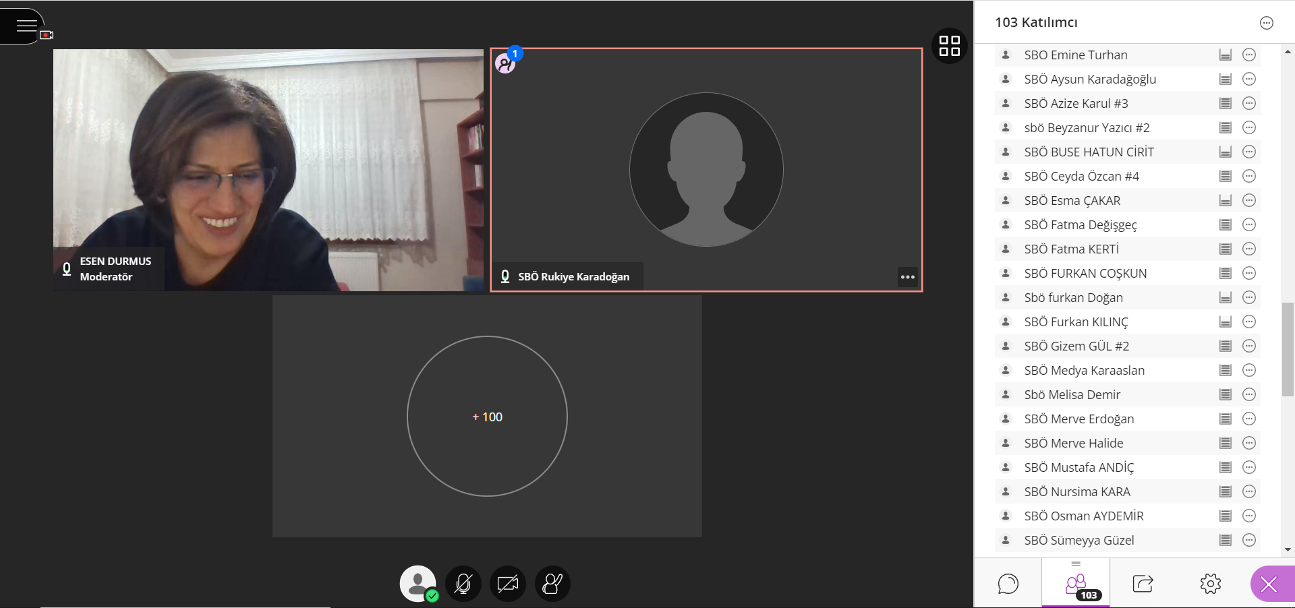The height and width of the screenshot is (608, 1295).
Task: Click connection status icon for SBÖ Medya Karaaslan
Action: (x=1226, y=370)
